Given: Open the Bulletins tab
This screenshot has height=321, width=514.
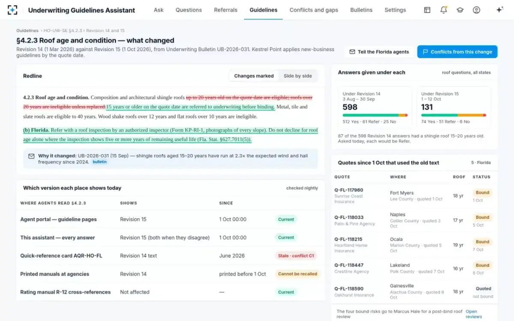Looking at the screenshot, I should 361,10.
